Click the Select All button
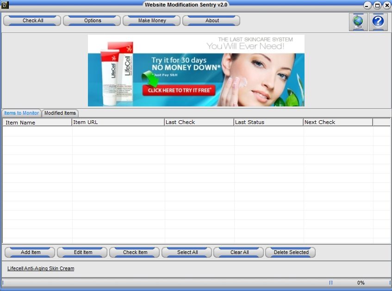 187,252
